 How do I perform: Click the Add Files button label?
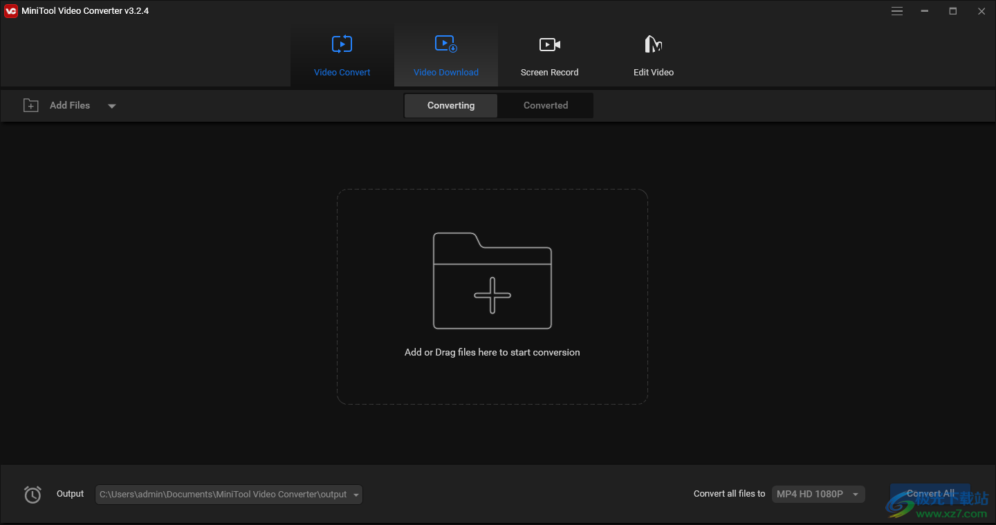(70, 105)
